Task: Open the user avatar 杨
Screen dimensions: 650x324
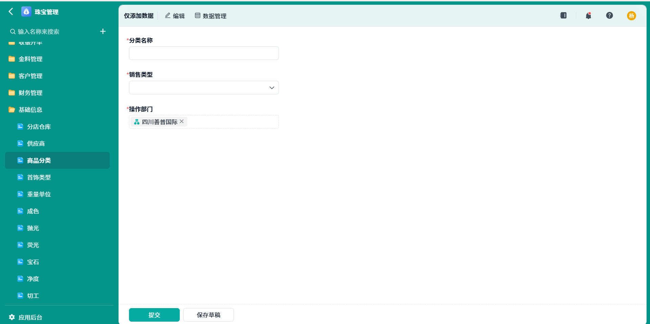Action: 631,16
